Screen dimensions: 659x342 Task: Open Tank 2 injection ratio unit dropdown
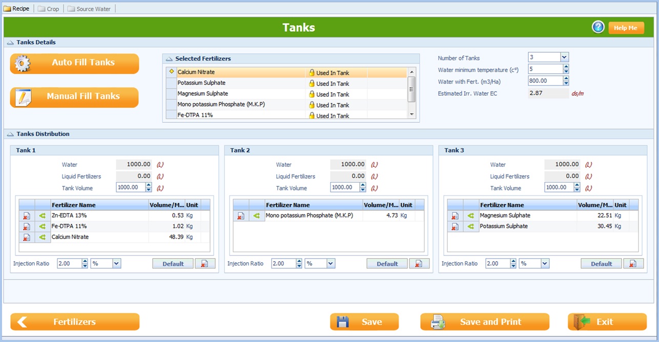[x=331, y=264]
